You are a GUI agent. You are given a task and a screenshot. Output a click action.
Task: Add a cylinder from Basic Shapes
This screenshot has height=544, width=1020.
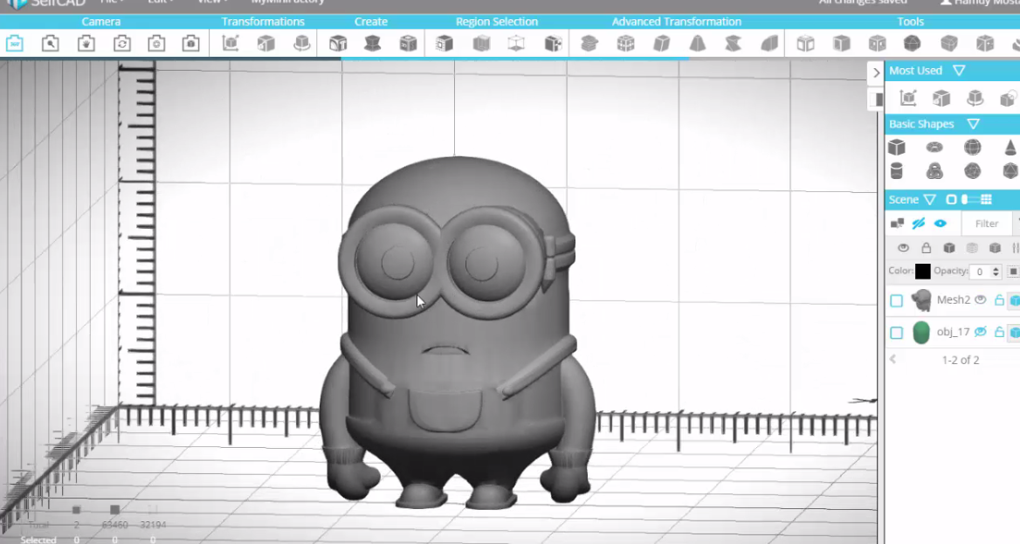point(896,170)
